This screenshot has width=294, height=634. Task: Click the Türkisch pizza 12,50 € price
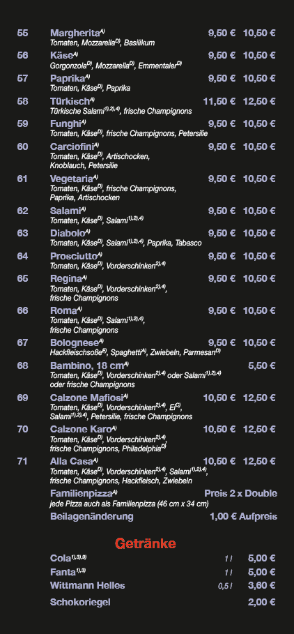point(259,101)
